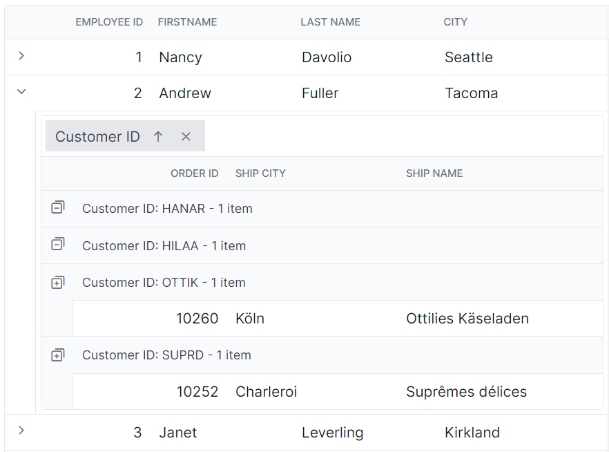Click 'Customer ID: HANAR - 1 item' text

click(167, 209)
